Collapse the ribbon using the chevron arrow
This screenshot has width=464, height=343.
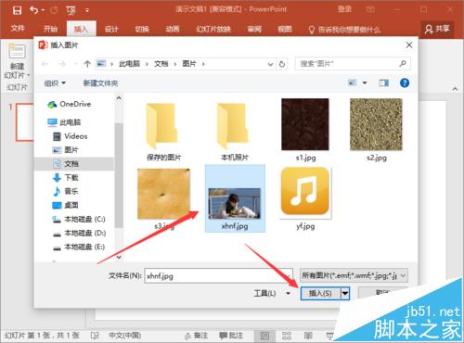(455, 89)
